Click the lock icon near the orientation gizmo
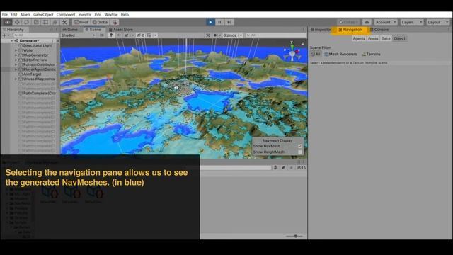Viewport: 453px width, 255px height. coord(302,44)
